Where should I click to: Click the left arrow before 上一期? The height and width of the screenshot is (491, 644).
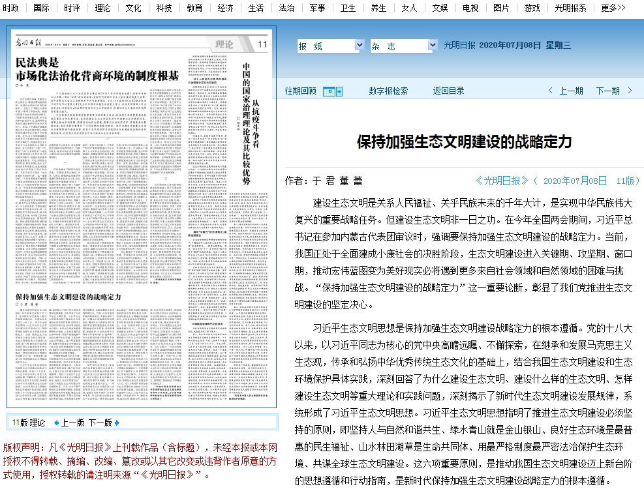(551, 91)
